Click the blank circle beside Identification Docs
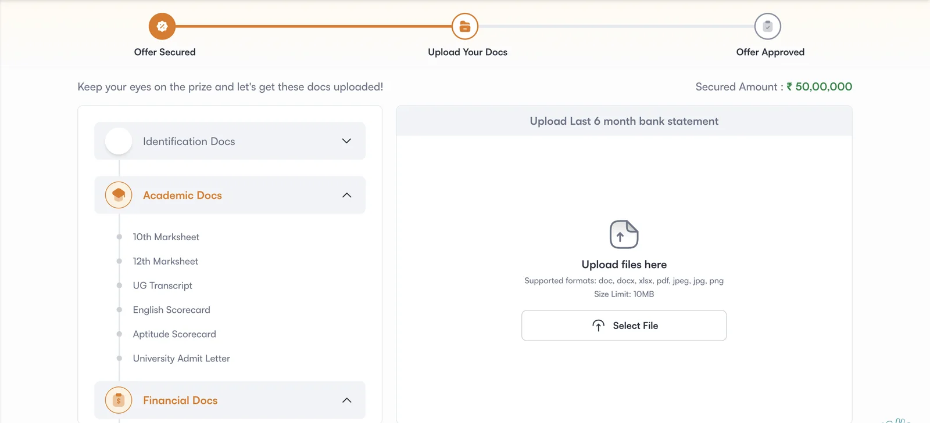930x423 pixels. pos(119,141)
